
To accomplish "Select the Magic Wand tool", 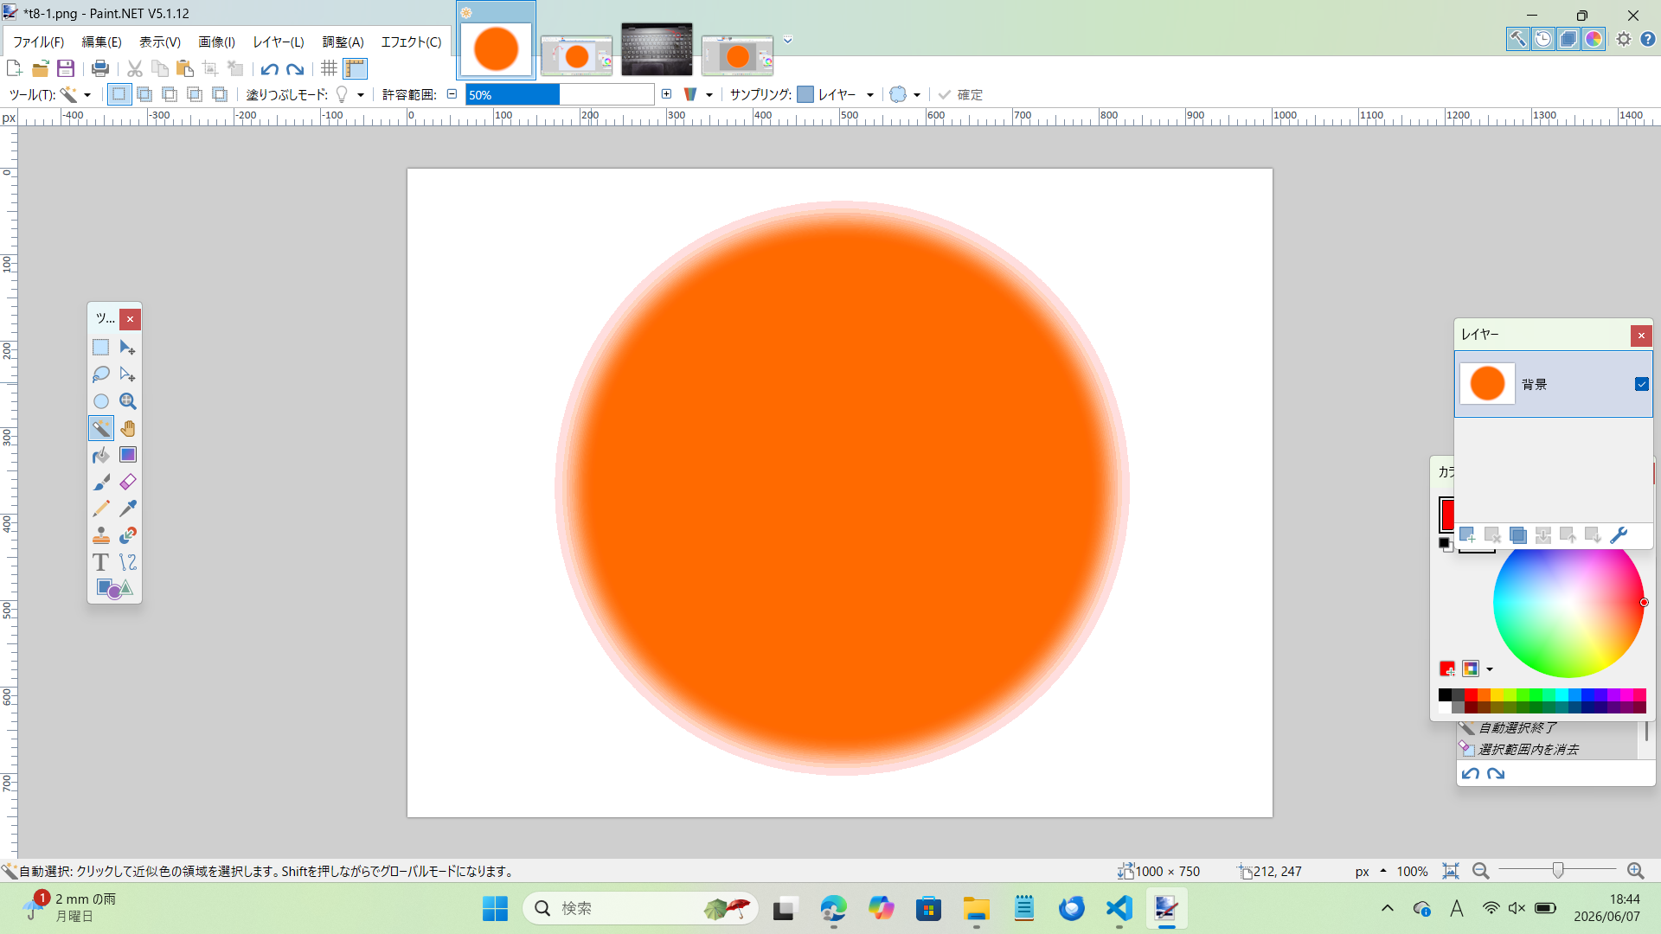I will pos(101,428).
